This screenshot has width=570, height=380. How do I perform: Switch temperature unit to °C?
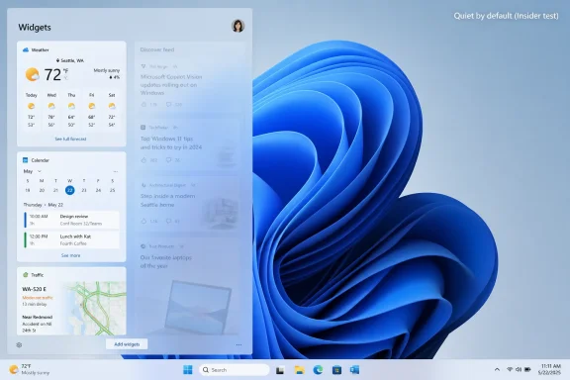tap(65, 78)
